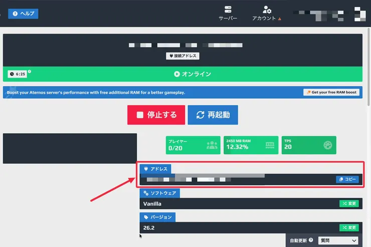This screenshot has width=371, height=247.
Task: Click the account warning triangle icon
Action: (280, 19)
